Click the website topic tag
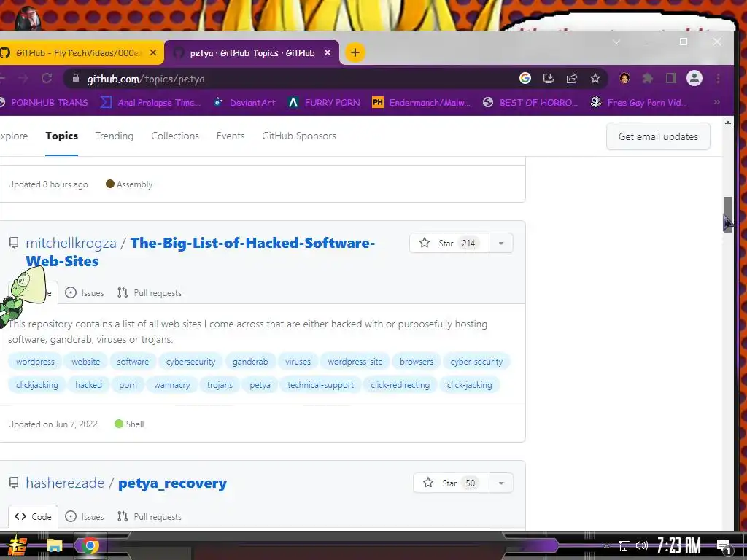747x560 pixels. 86,362
